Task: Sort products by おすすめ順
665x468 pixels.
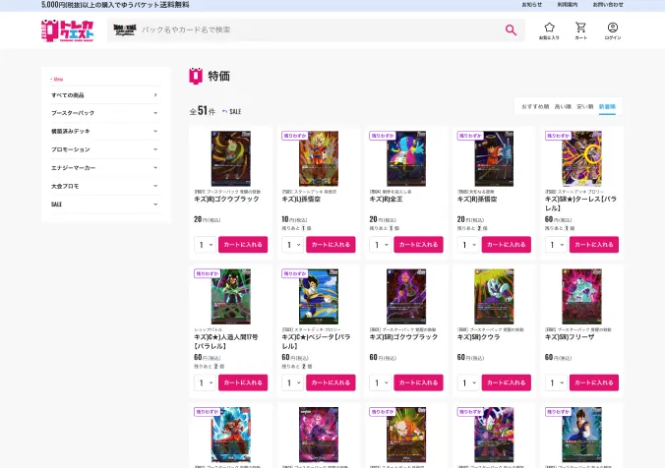Action: coord(535,105)
